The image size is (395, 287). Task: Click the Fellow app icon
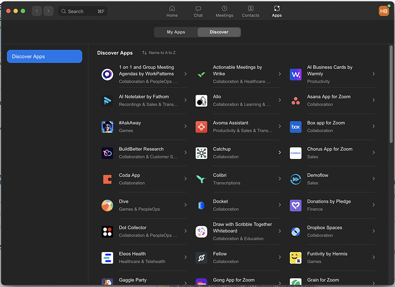[x=202, y=258]
